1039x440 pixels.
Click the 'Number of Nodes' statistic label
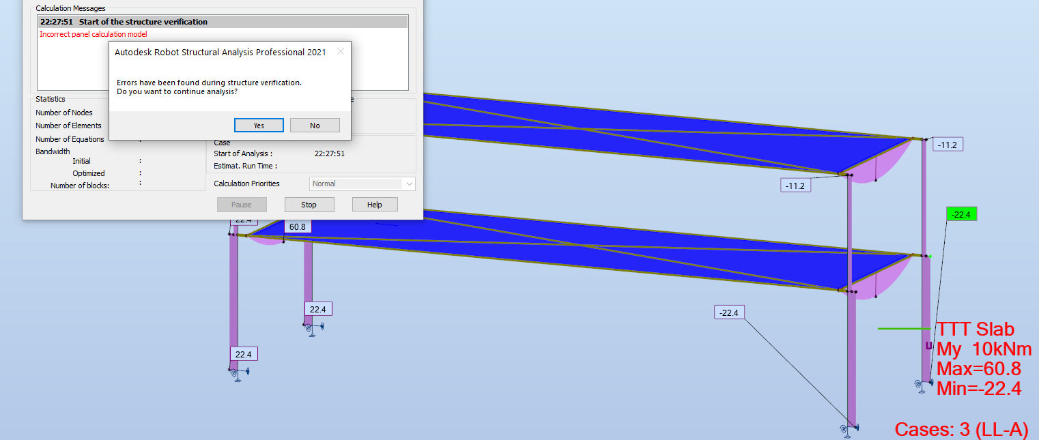coord(64,113)
